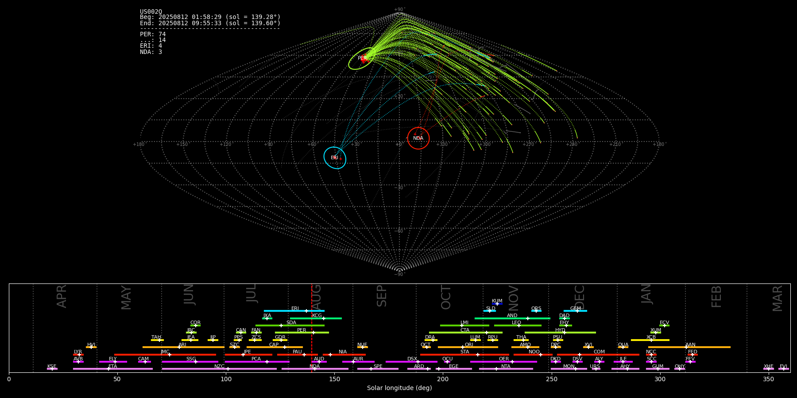This screenshot has height=398, width=797.
Task: Click the 'ERI: 4' count in legend
Action: 151,46
